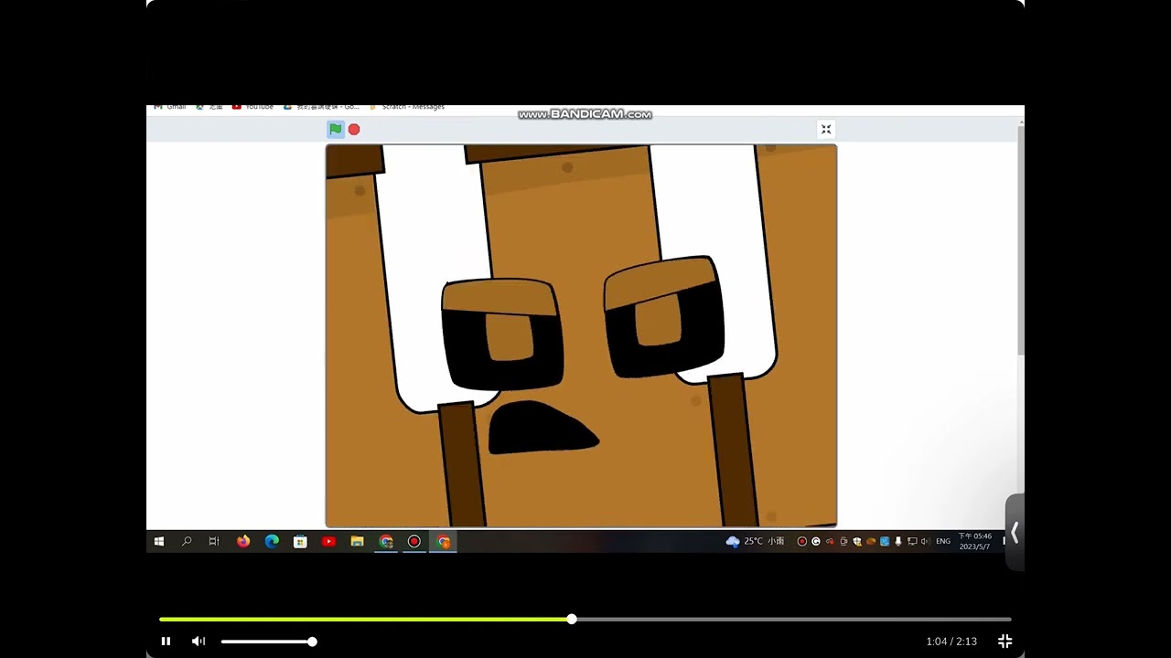Open the Bandicam recorder taskbar icon
The width and height of the screenshot is (1171, 658).
(414, 542)
